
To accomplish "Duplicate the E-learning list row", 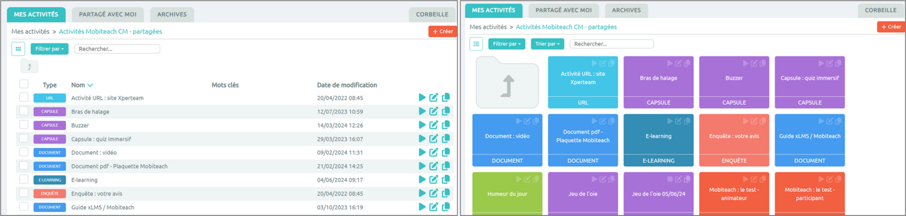I will tap(446, 179).
